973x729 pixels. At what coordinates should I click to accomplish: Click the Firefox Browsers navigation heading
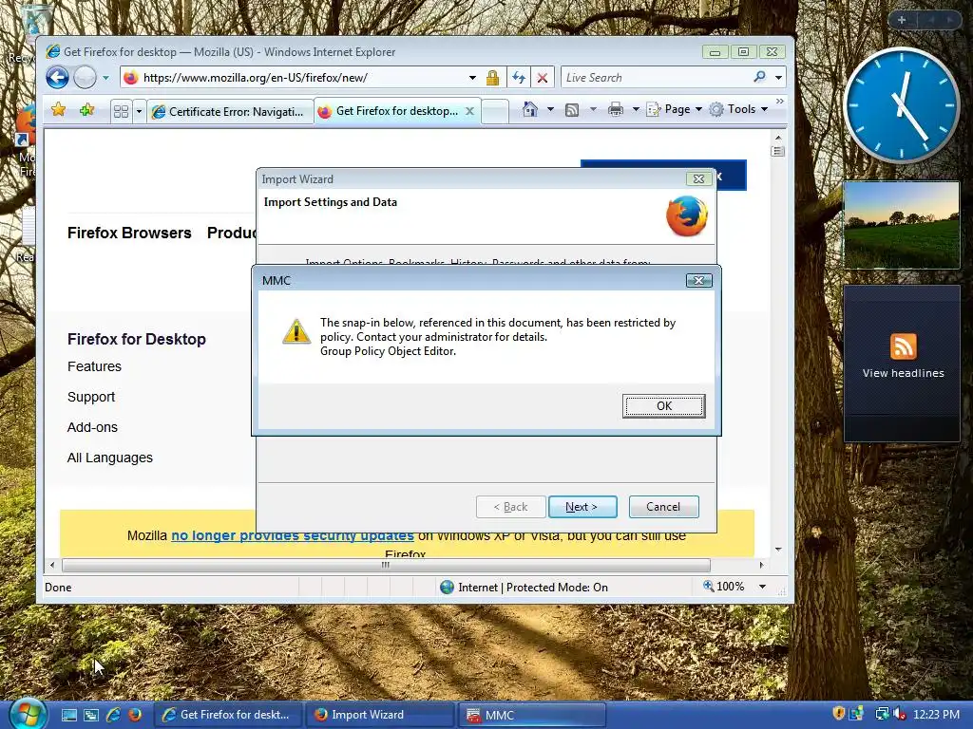(x=129, y=234)
